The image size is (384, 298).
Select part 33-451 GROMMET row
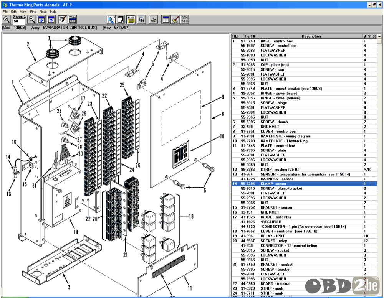pos(304,212)
